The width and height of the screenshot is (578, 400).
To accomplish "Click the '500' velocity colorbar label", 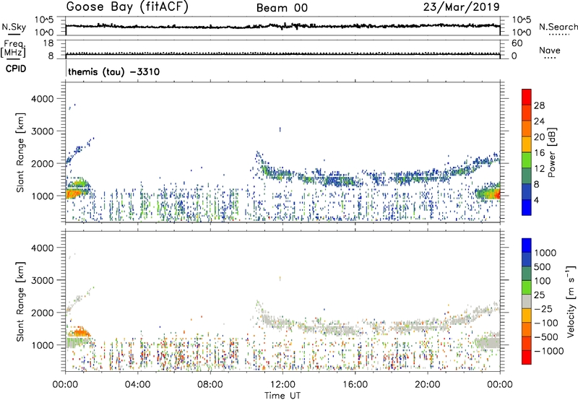I will [x=542, y=266].
